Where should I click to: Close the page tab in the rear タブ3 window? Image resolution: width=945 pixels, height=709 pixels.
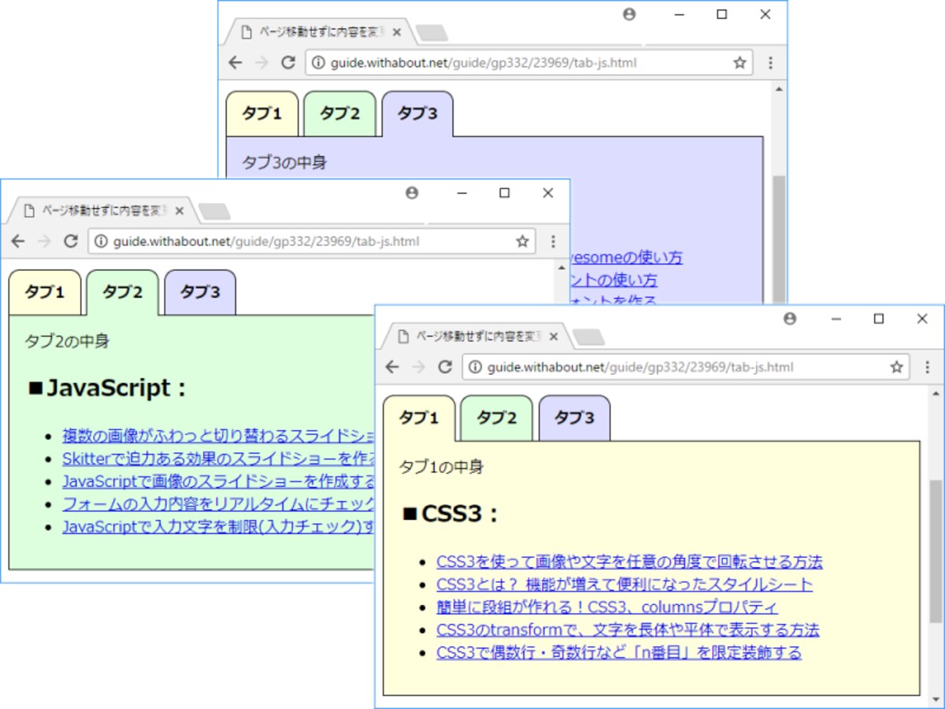pos(397,32)
